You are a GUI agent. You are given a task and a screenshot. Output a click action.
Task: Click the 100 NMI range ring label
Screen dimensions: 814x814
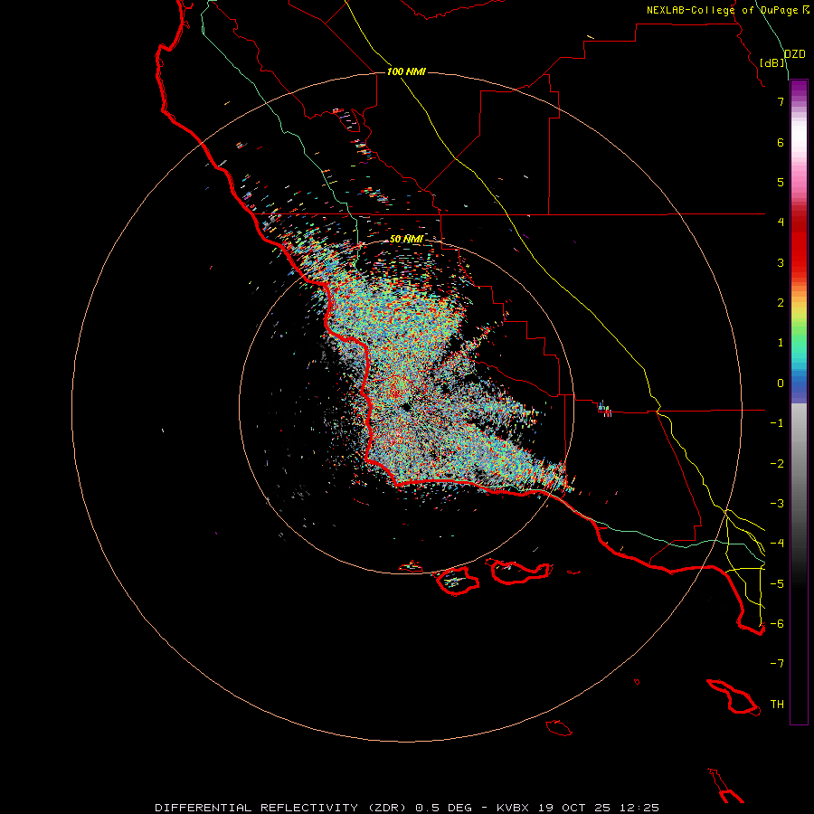[406, 71]
